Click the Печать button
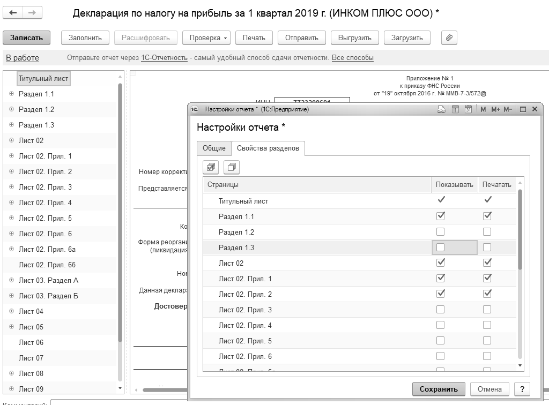Image resolution: width=549 pixels, height=405 pixels. point(254,38)
